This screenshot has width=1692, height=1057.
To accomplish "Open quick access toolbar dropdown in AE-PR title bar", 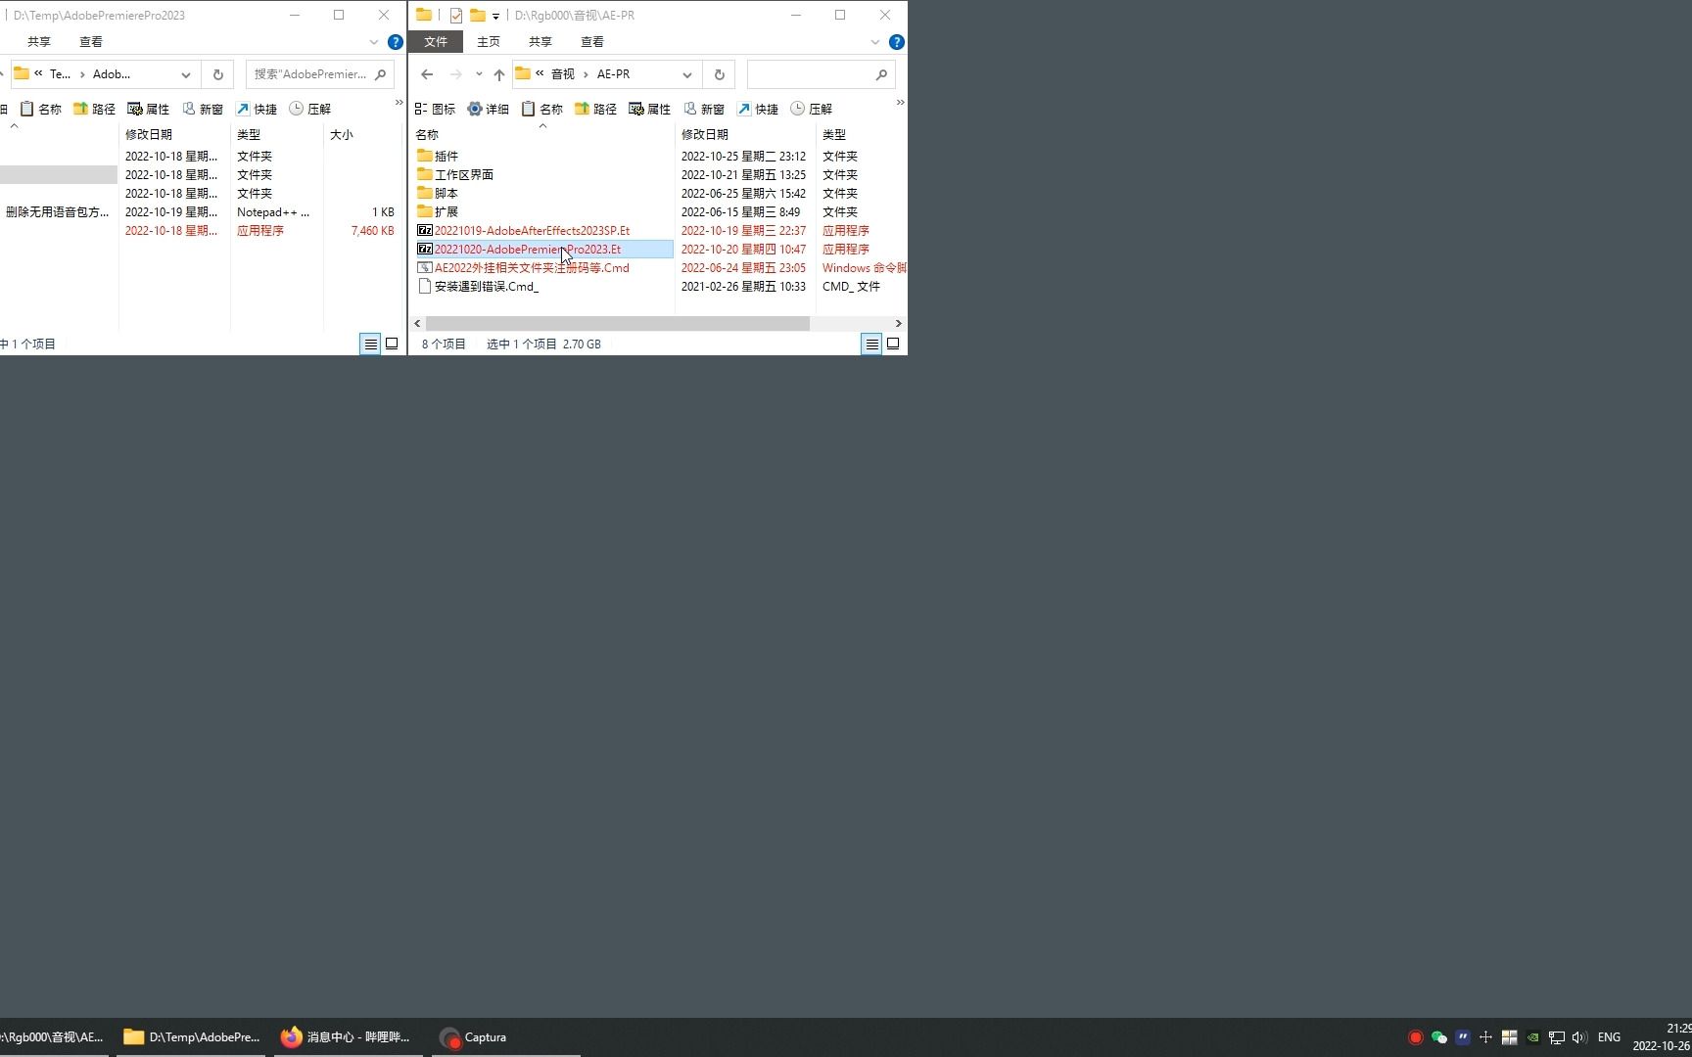I will click(495, 16).
